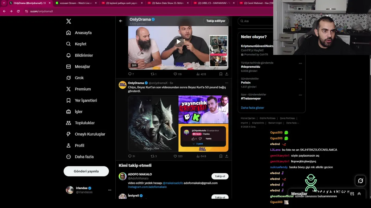Reply to Chips post with 31 comments
This screenshot has width=371, height=208.
132,156
